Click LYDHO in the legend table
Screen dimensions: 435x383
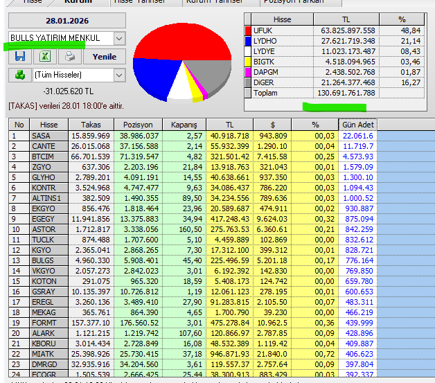coord(265,41)
